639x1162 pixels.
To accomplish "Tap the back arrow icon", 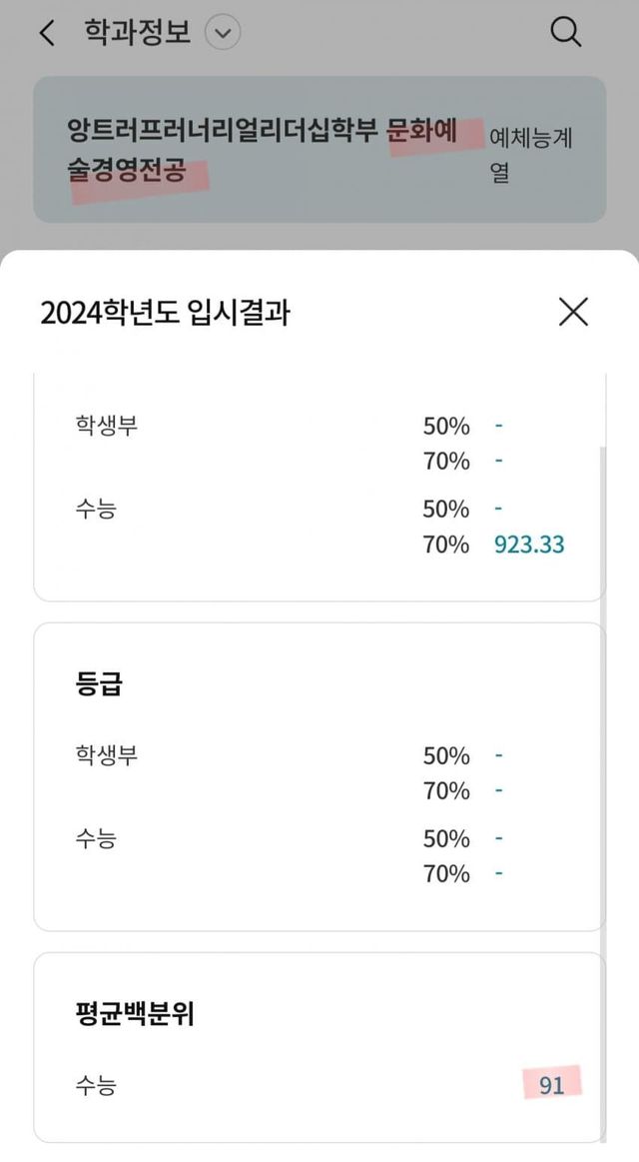I will tap(46, 33).
